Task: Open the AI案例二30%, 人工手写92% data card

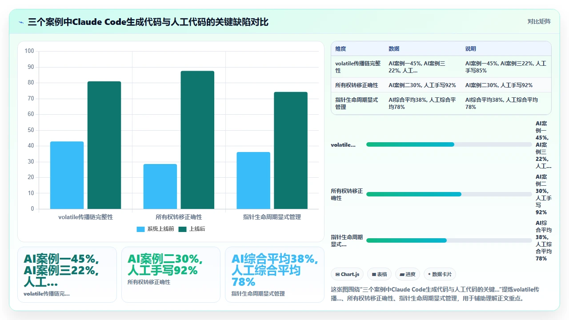Action: click(171, 275)
